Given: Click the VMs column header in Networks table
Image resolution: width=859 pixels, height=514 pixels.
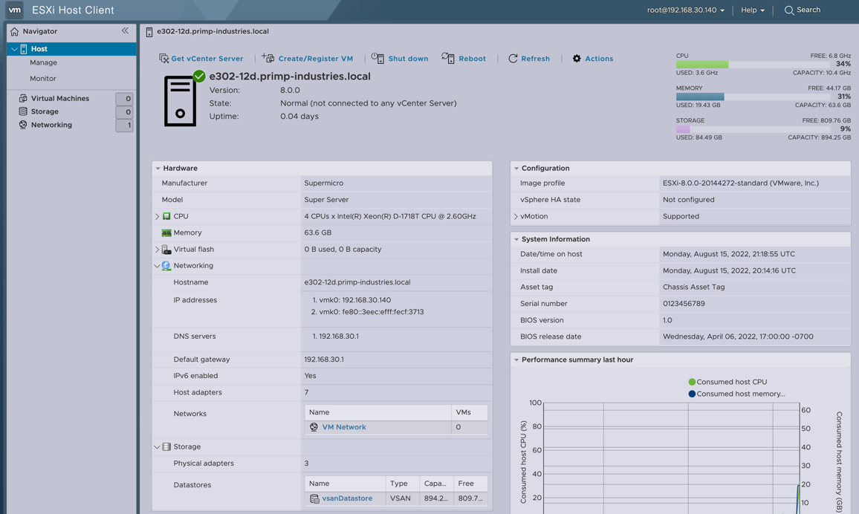Looking at the screenshot, I should [x=470, y=412].
